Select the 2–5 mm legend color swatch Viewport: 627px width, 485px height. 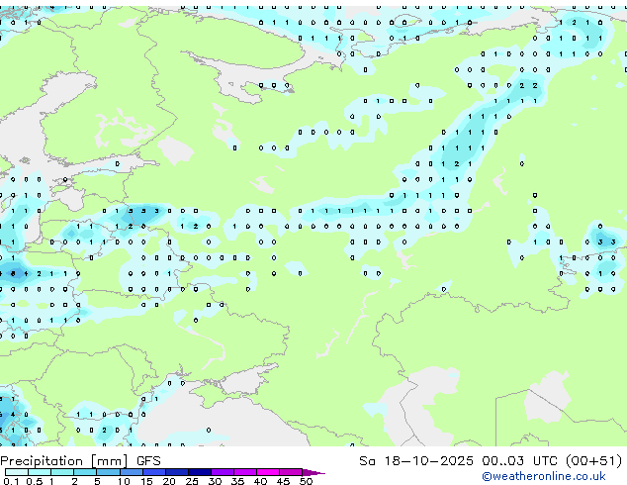coord(85,472)
